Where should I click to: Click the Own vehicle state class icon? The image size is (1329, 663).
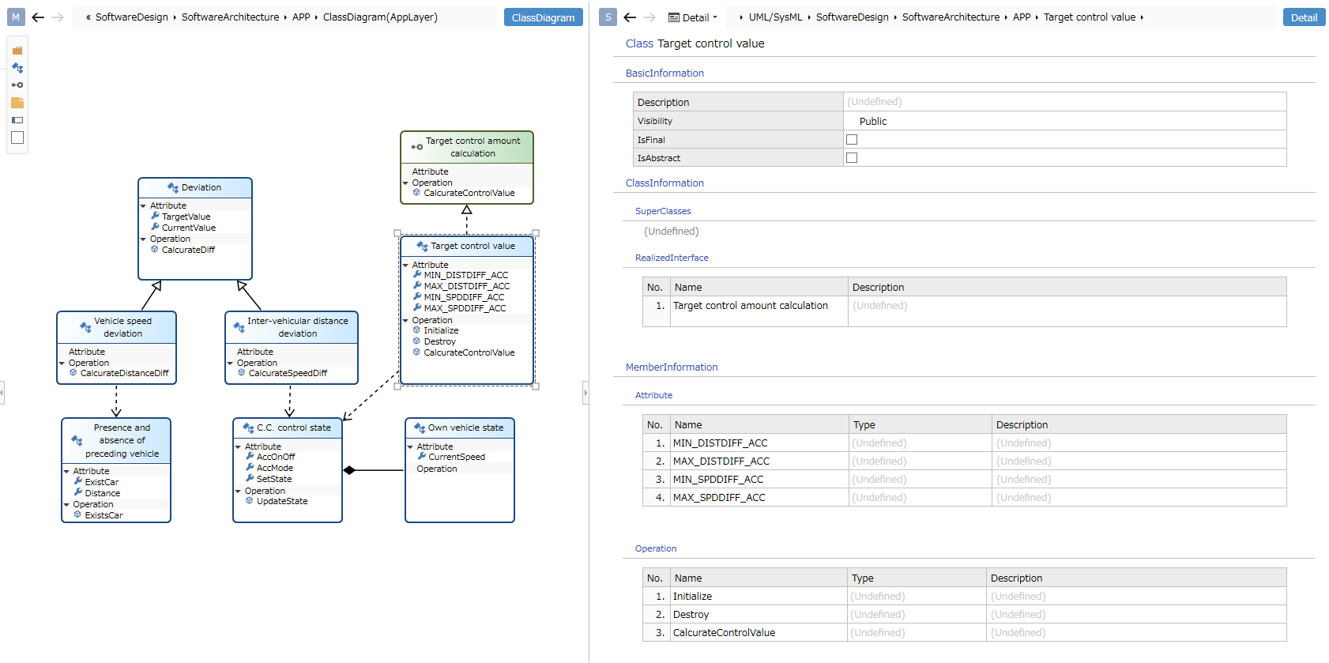(x=420, y=428)
